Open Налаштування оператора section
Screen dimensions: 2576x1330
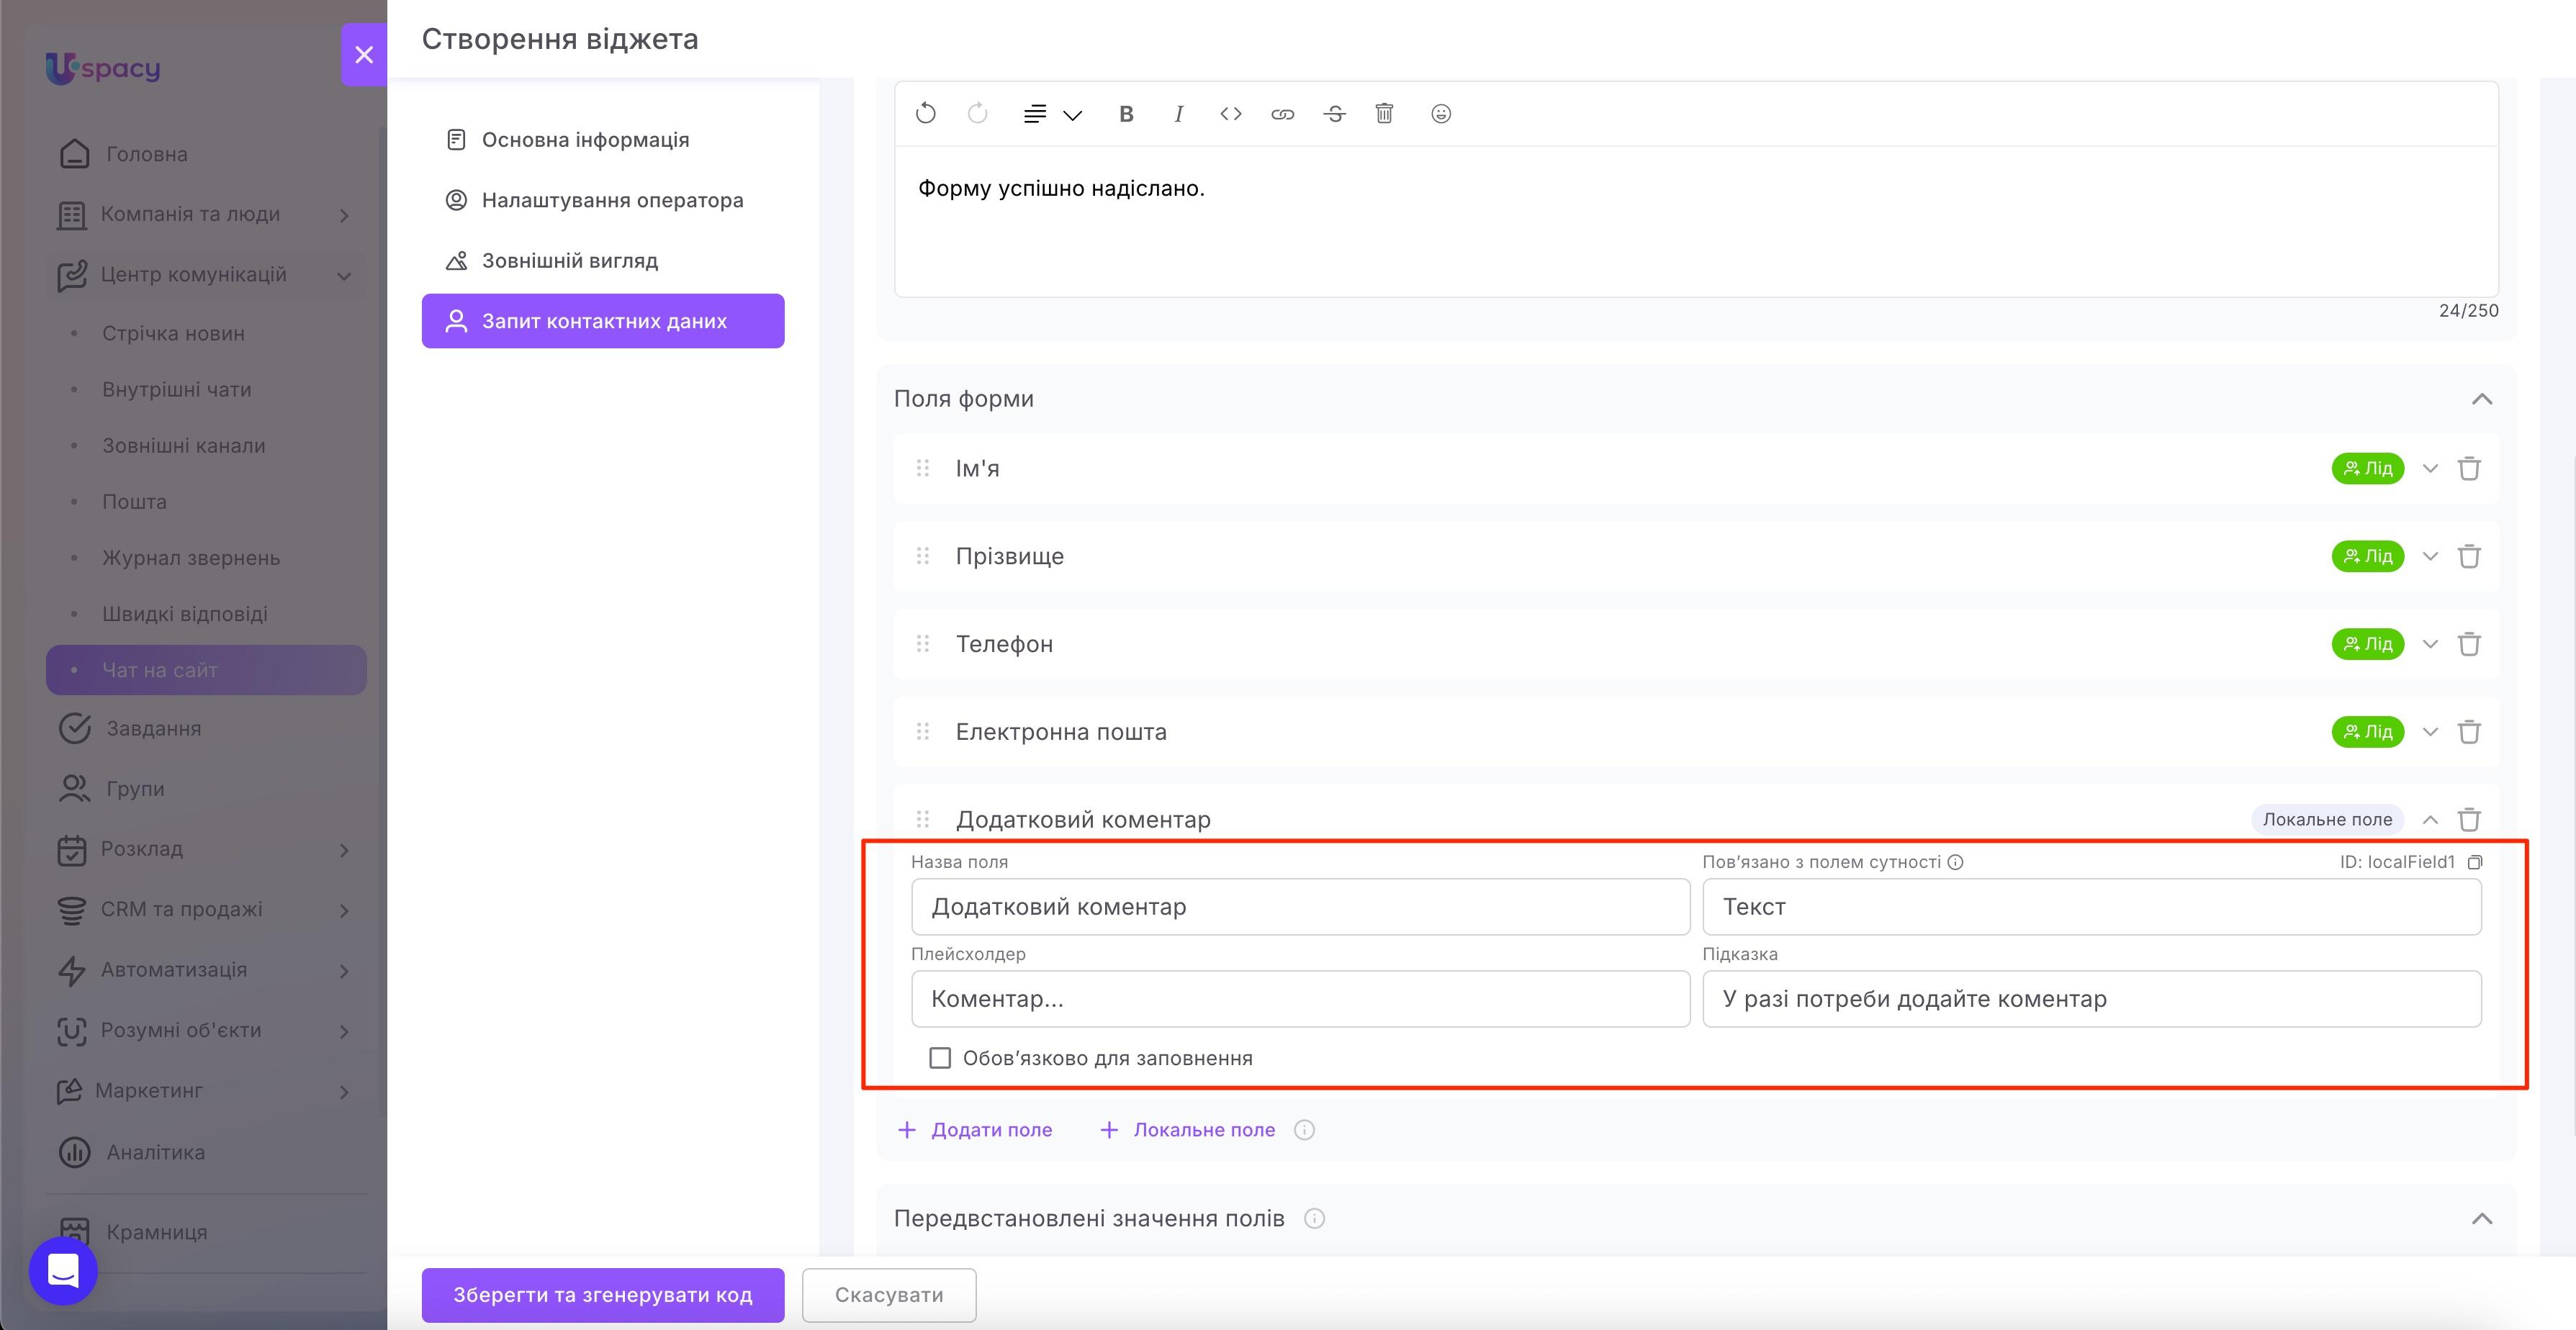tap(603, 200)
